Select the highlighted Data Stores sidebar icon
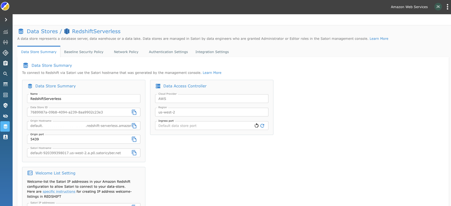Image resolution: width=451 pixels, height=206 pixels. (x=5, y=126)
